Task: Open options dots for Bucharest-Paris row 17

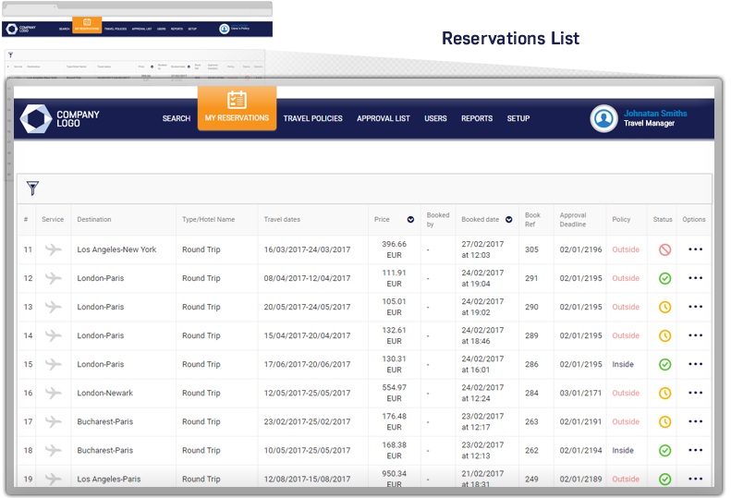Action: 695,421
